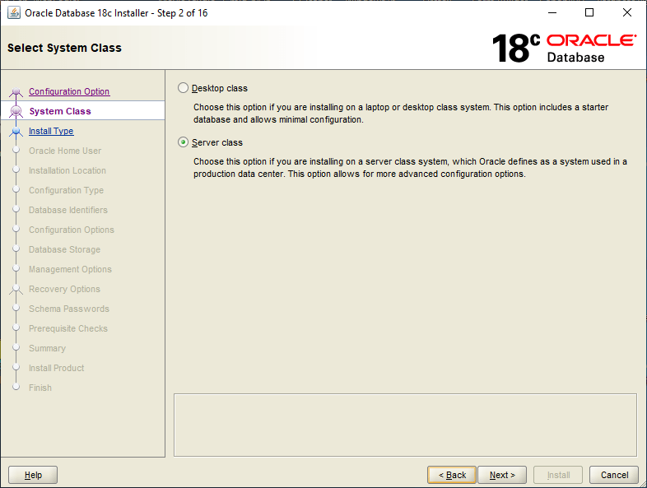Image resolution: width=647 pixels, height=488 pixels.
Task: Close the installer window
Action: (x=626, y=13)
